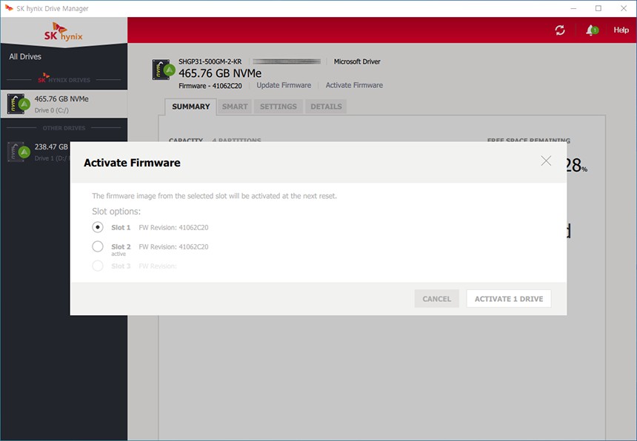Click the Drive 0 NVMe drive icon in the sidebar
637x441 pixels.
19,104
